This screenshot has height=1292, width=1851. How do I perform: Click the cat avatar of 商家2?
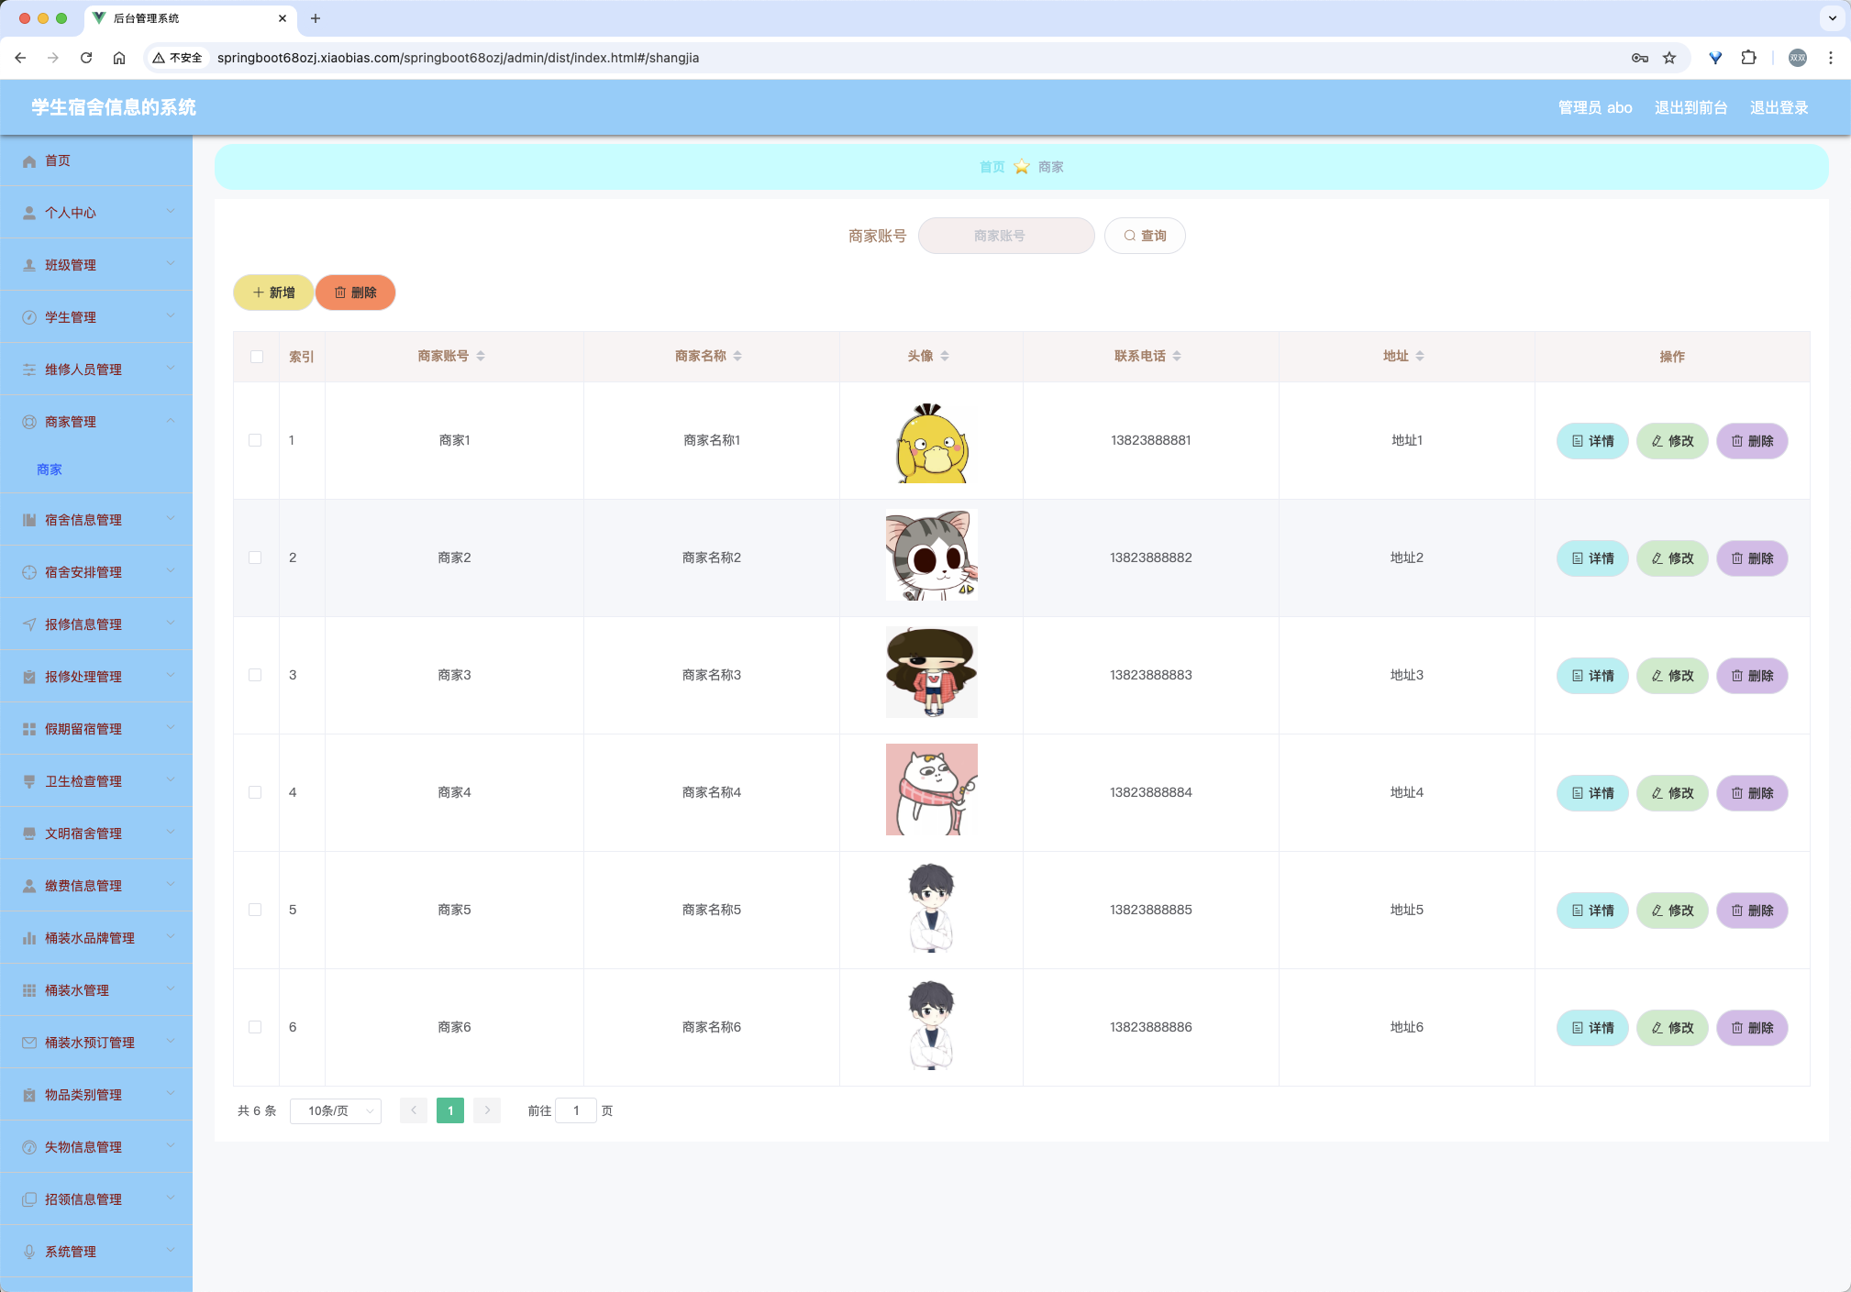click(x=931, y=556)
